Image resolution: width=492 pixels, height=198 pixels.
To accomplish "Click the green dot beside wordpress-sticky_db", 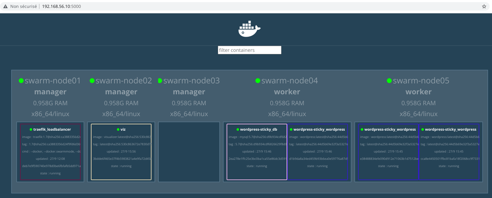I will click(238, 129).
